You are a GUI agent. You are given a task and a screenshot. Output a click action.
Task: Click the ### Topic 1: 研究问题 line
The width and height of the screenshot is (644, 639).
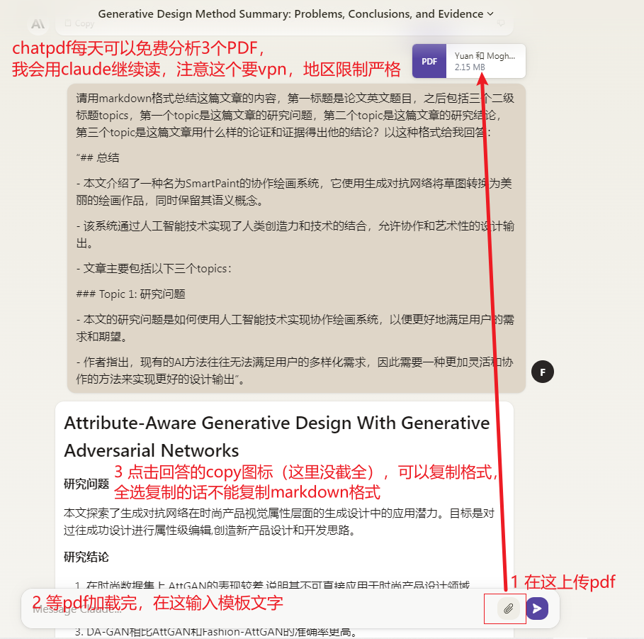[130, 294]
